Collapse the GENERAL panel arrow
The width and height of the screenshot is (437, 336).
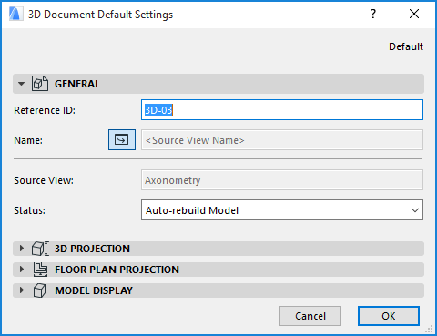(21, 84)
